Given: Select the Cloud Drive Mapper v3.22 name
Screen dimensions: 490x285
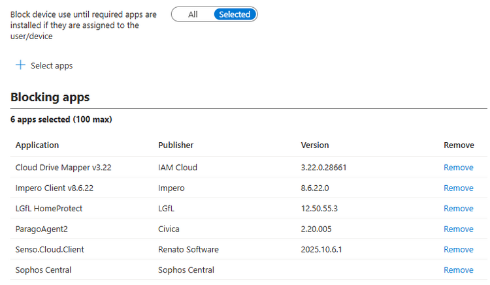Looking at the screenshot, I should 63,168.
